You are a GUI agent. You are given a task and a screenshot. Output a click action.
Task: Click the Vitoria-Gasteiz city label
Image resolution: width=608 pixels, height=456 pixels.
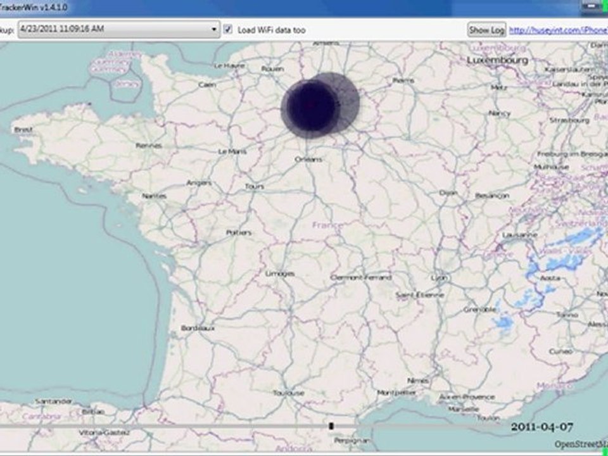pyautogui.click(x=104, y=432)
